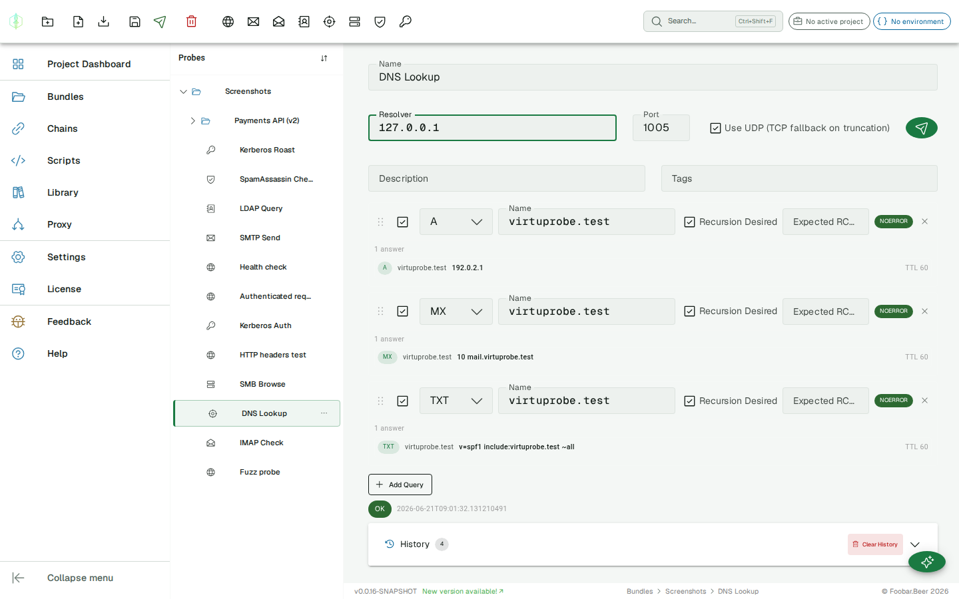
Task: Run the DNS lookup with green send button
Action: coord(922,128)
